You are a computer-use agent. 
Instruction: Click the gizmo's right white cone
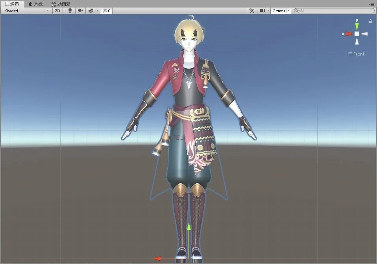[x=364, y=34]
